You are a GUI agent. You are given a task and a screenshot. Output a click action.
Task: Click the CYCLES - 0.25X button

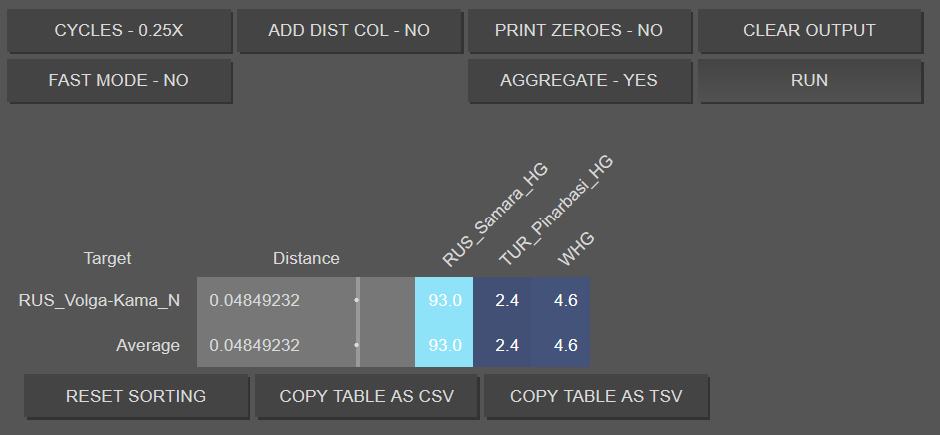(x=119, y=31)
